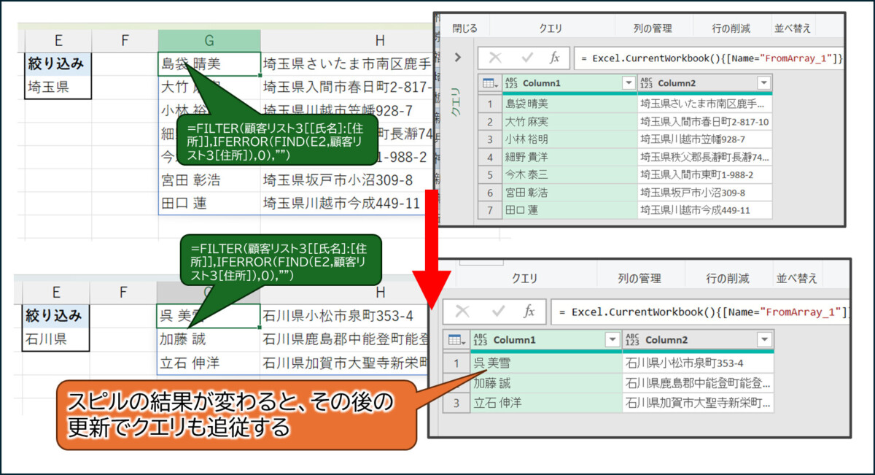Open 行の削減 ribbon group in 埼玉県 editor

(x=731, y=28)
